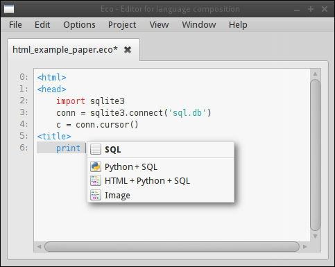The image size is (335, 267).
Task: Click the icon beside HTML + Python + SQL
Action: pyautogui.click(x=96, y=181)
